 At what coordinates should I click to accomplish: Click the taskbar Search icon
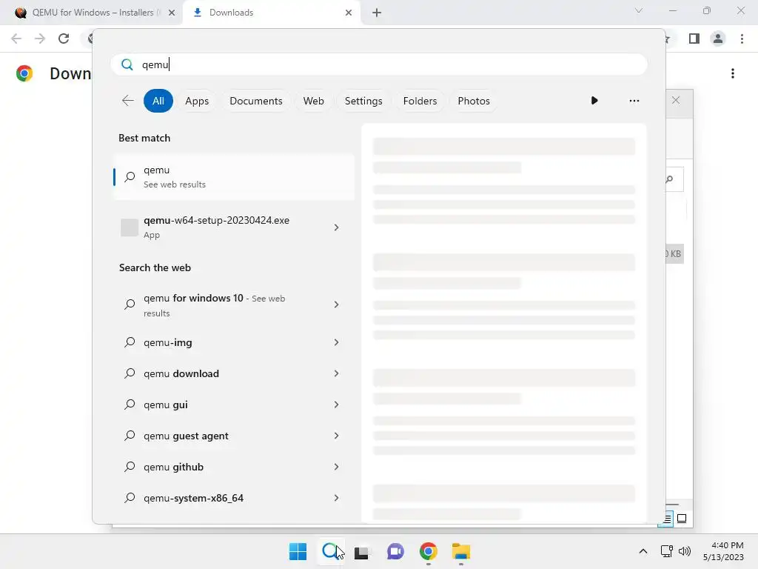(330, 551)
